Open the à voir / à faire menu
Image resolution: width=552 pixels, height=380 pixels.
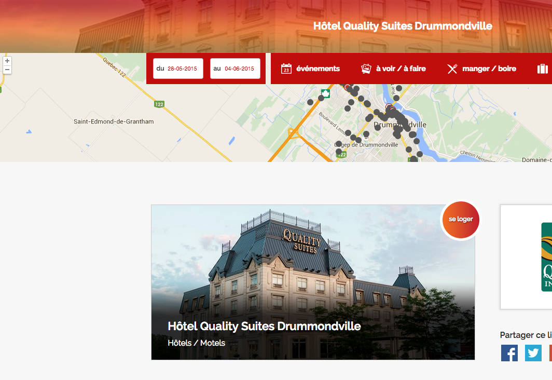pos(393,69)
